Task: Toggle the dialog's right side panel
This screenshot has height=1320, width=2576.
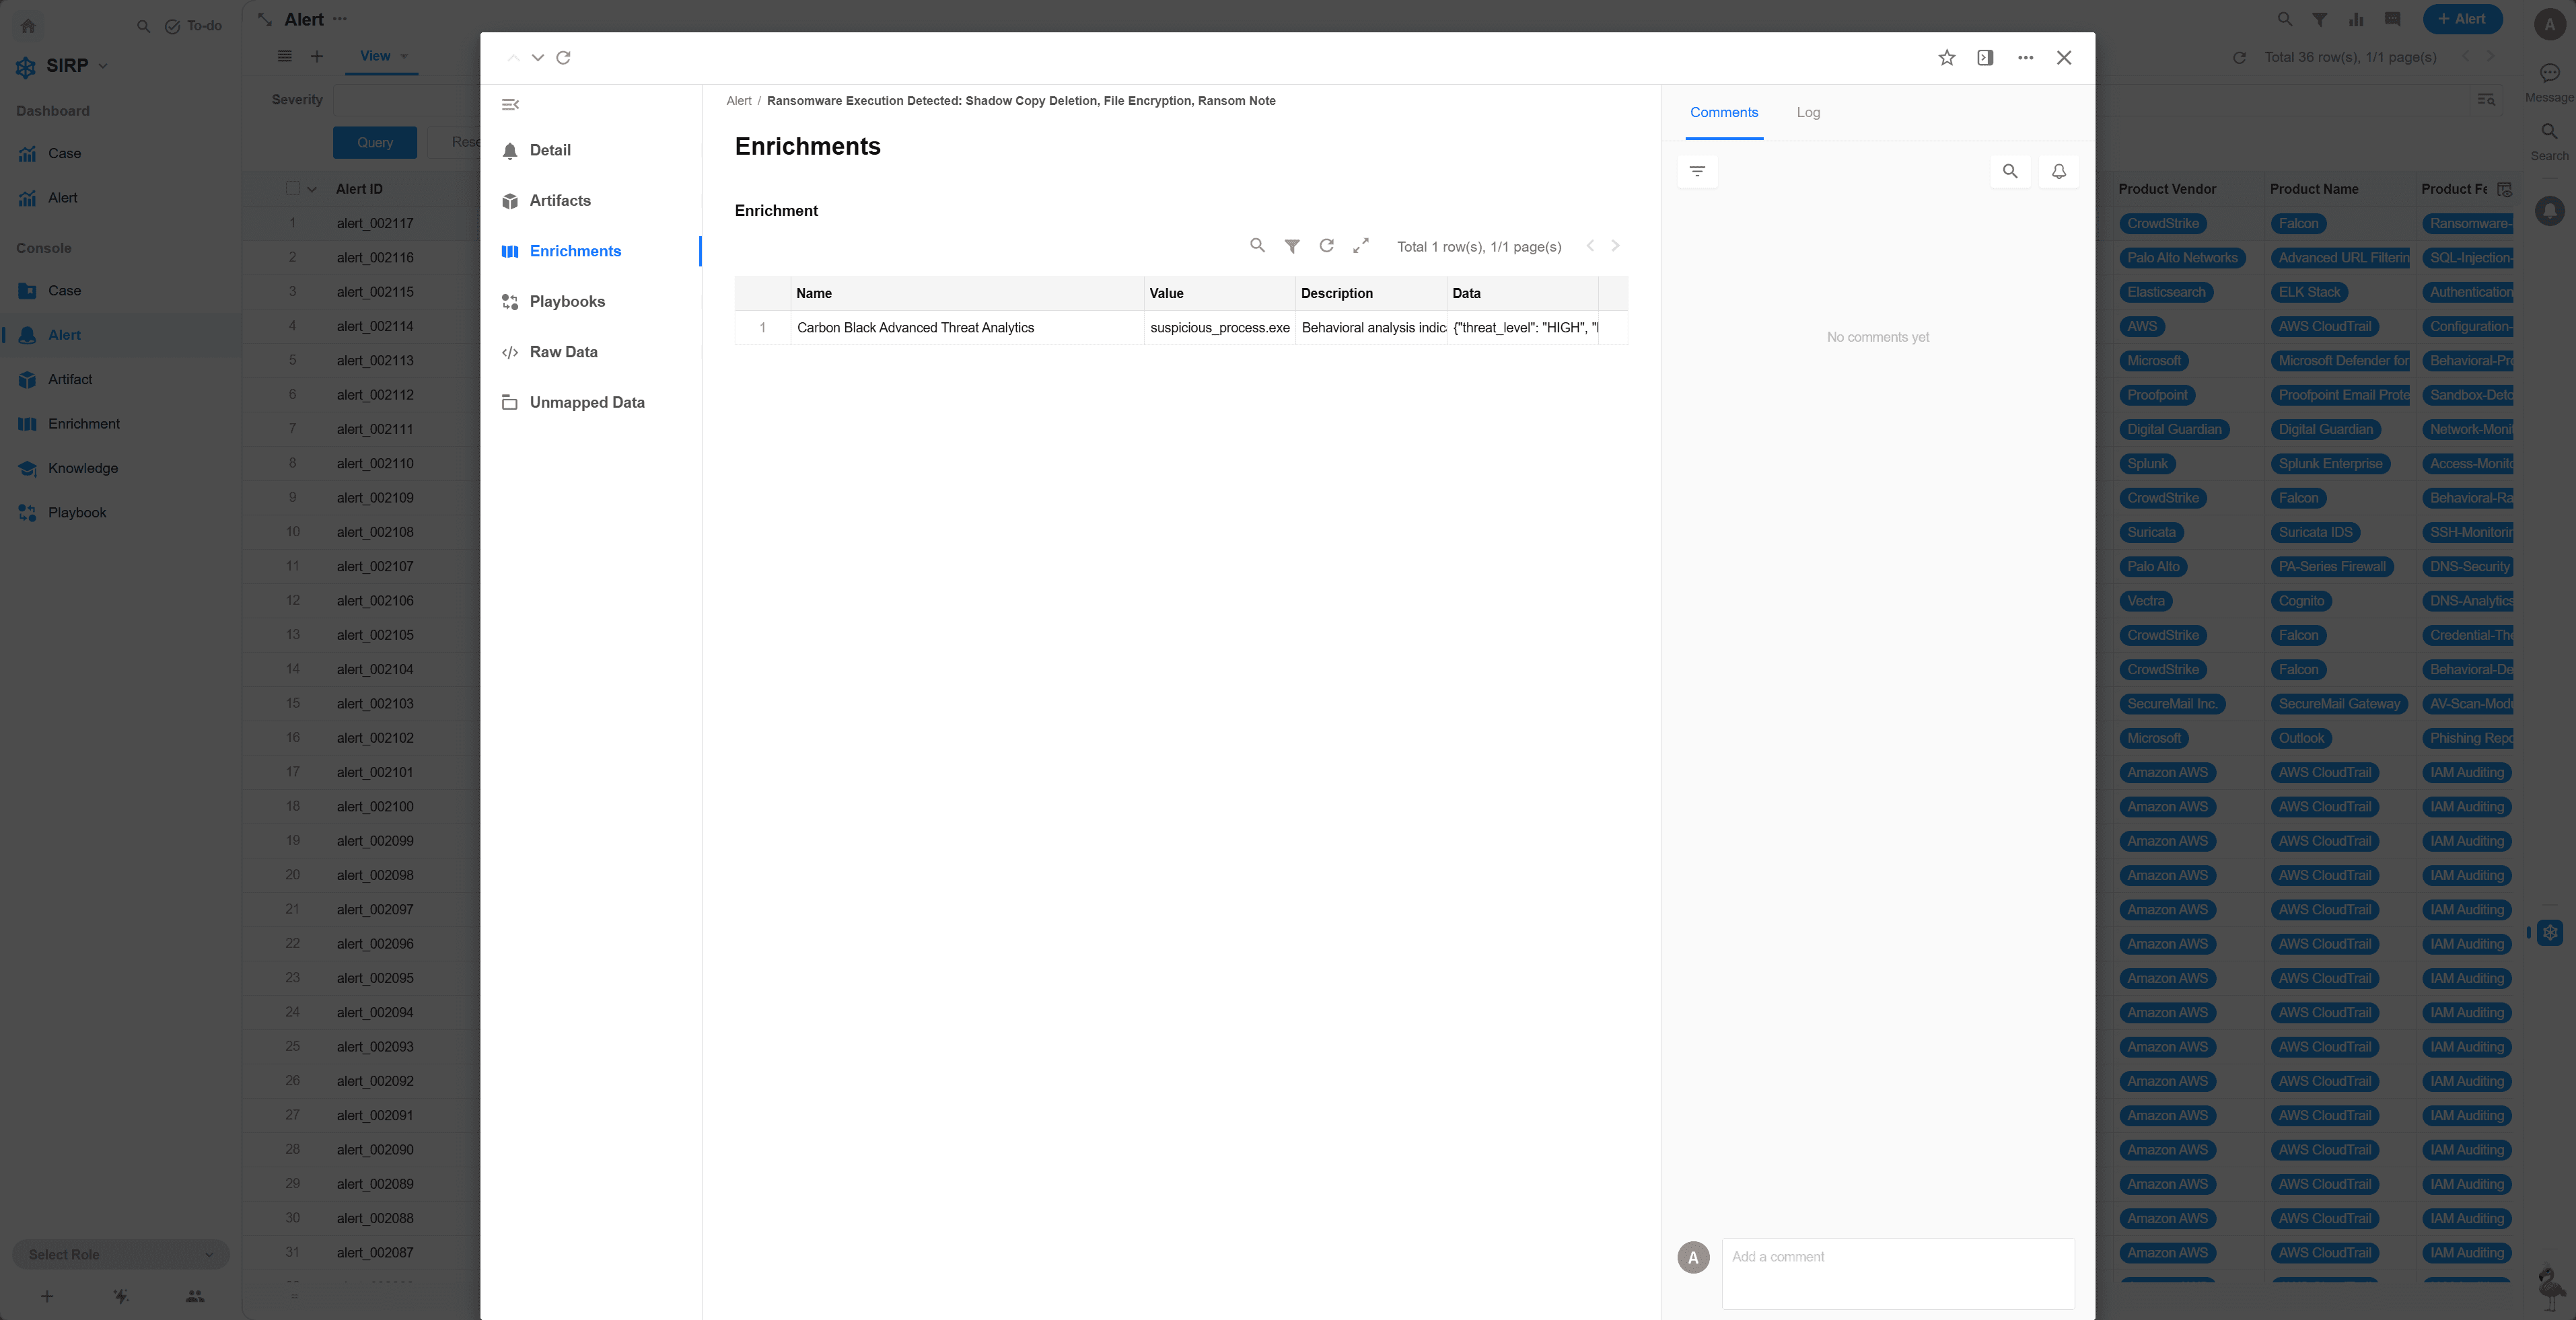Action: (1986, 58)
